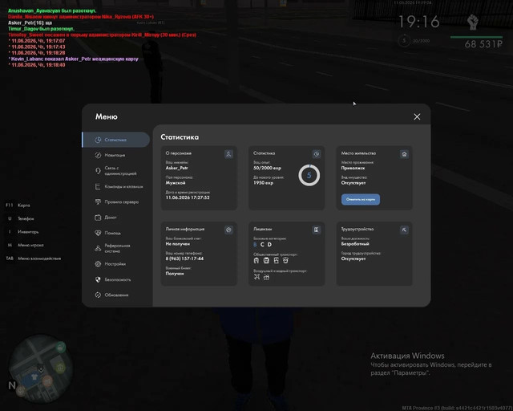The width and height of the screenshot is (513, 411).
Task: Click the boat license icon
Action: 266,277
